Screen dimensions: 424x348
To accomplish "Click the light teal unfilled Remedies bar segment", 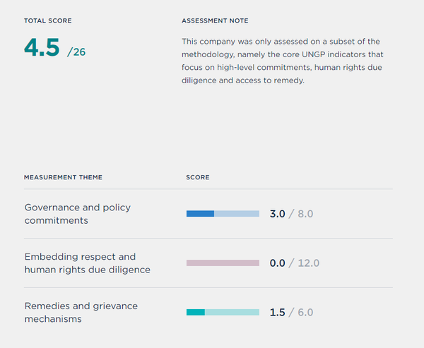I will (x=232, y=312).
